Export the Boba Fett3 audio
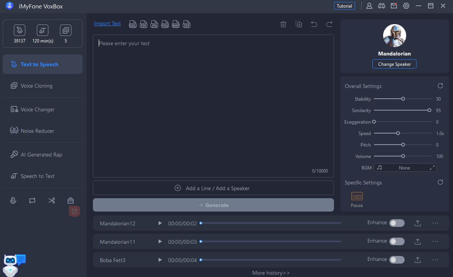 tap(417, 260)
